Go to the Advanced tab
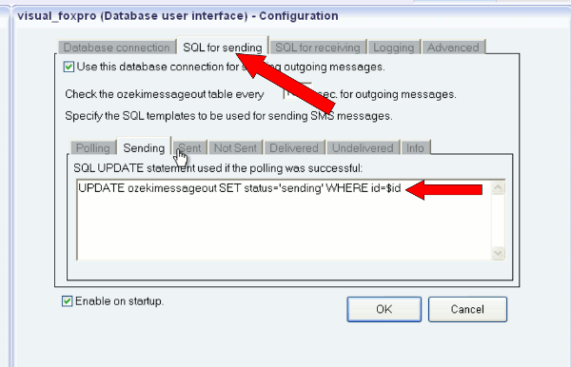The width and height of the screenshot is (571, 367). 453,48
